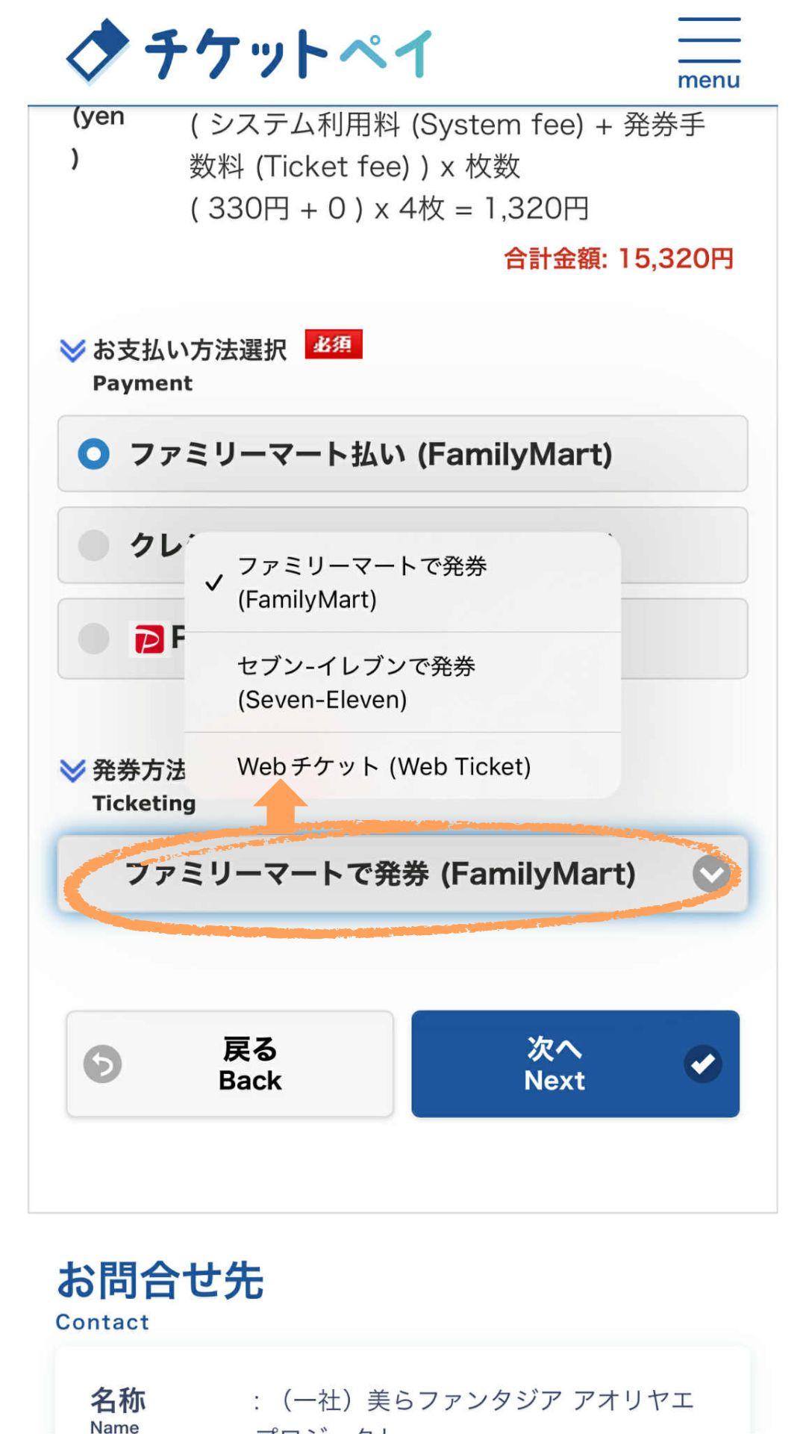806x1434 pixels.
Task: Click the Back arrow circle icon
Action: [102, 1064]
